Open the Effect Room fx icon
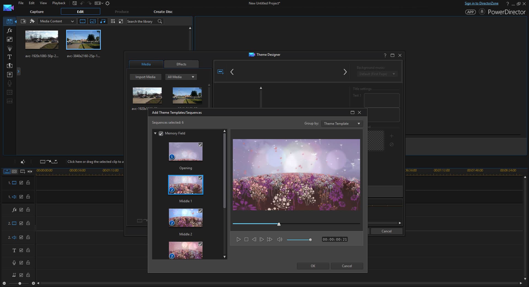The image size is (529, 287). (10, 30)
